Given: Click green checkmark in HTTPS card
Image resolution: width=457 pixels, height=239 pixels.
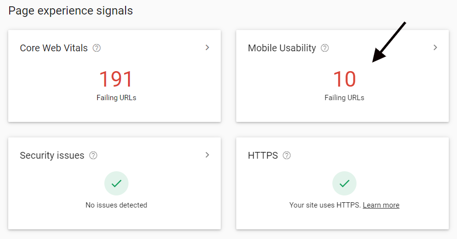Looking at the screenshot, I should pyautogui.click(x=344, y=183).
